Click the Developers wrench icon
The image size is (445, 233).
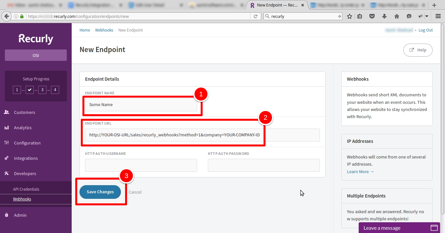point(7,173)
